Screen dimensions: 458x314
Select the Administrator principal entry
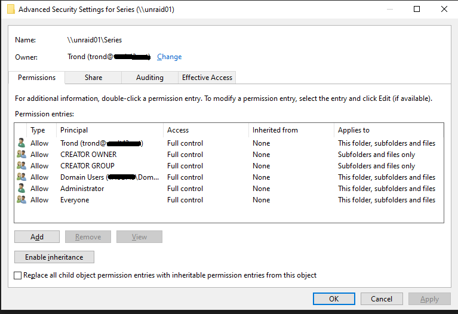(x=82, y=189)
